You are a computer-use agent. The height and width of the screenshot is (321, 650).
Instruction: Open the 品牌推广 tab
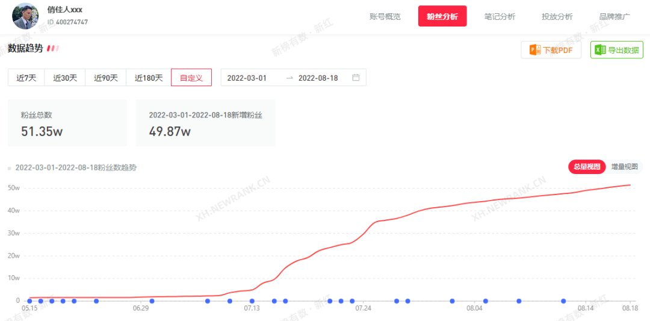pos(614,17)
